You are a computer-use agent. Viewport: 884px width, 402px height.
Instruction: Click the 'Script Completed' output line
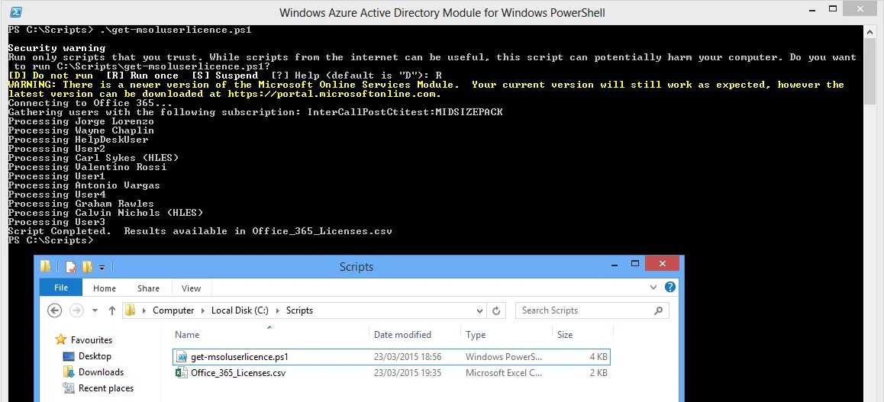point(200,231)
